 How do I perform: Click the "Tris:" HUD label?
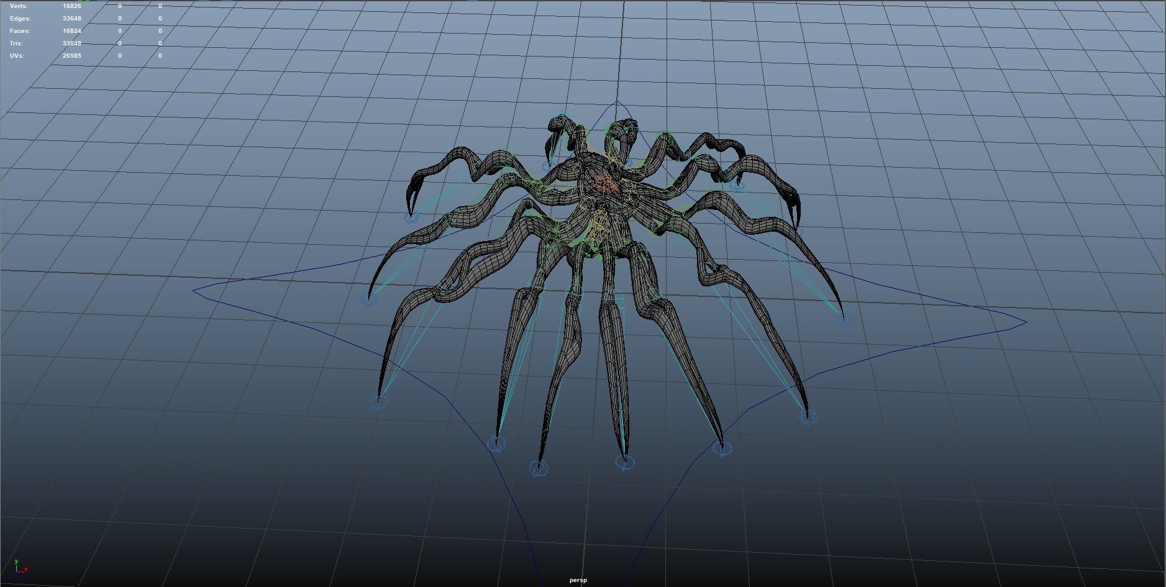pos(16,43)
